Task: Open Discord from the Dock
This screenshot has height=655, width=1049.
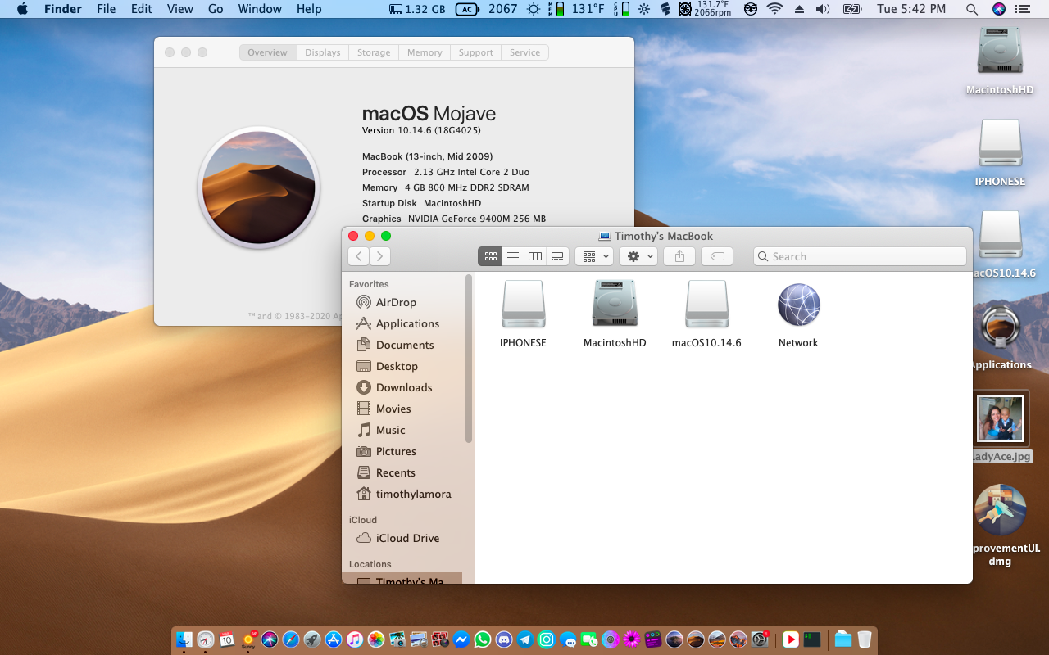Action: tap(504, 639)
